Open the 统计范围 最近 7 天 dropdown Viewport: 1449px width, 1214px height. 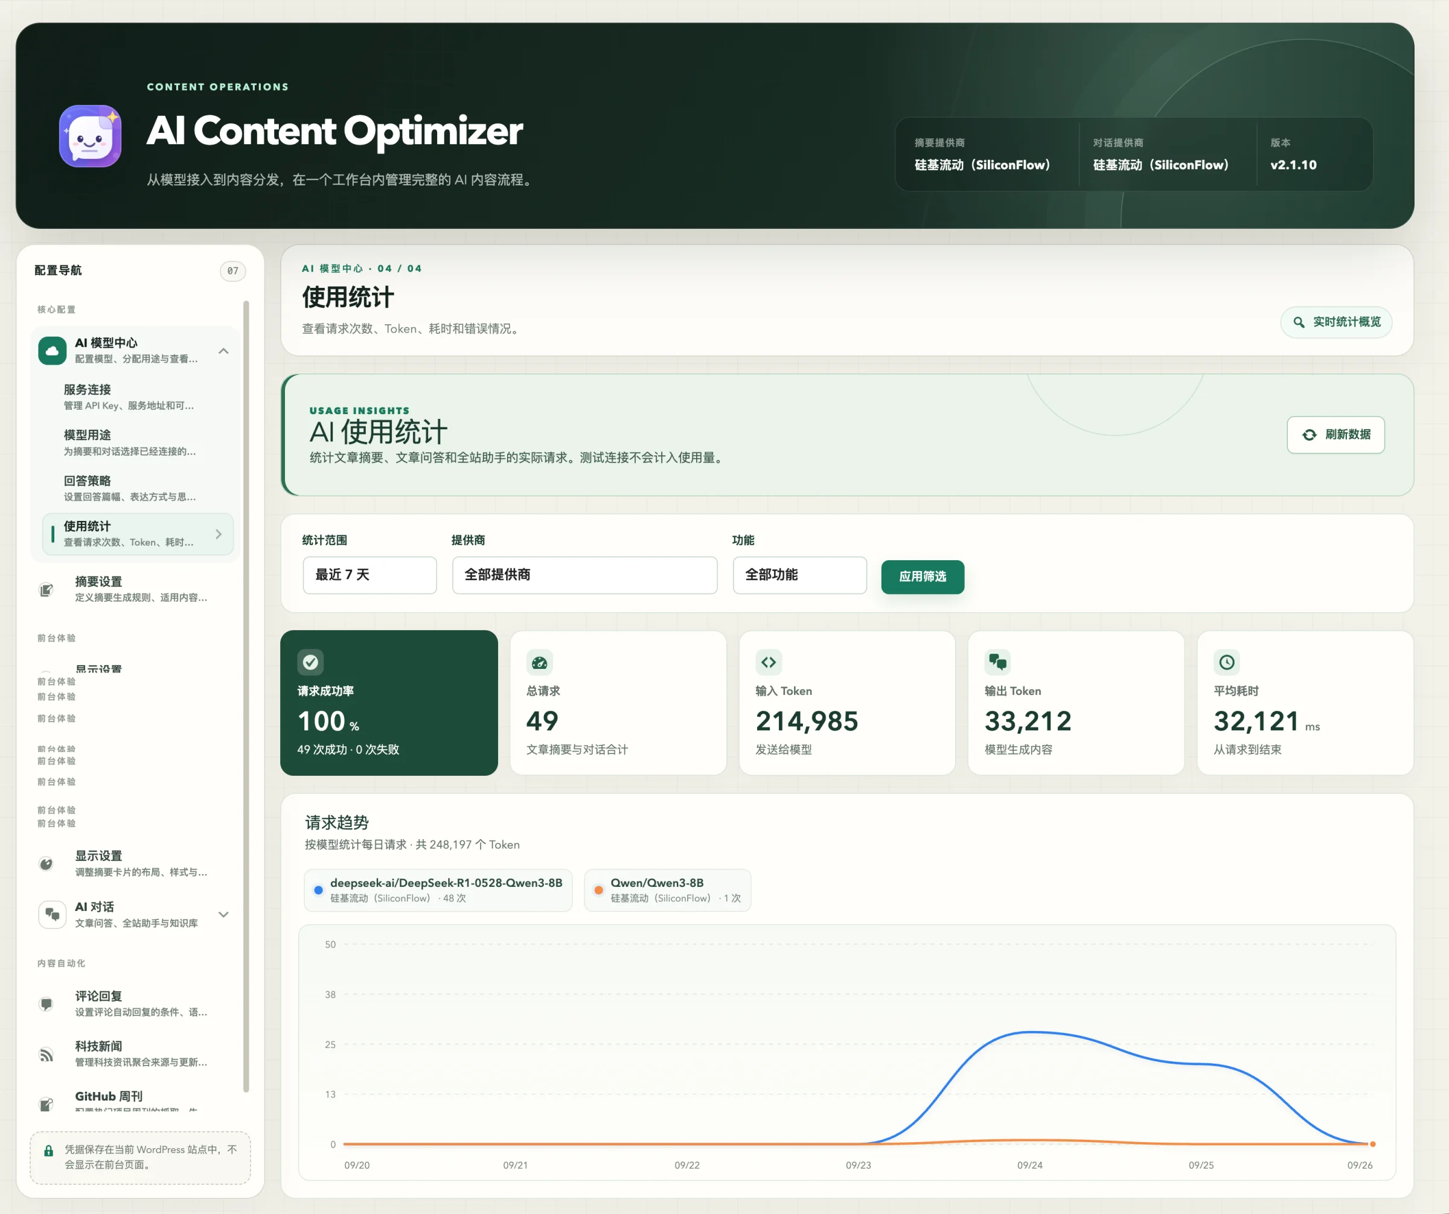(370, 575)
